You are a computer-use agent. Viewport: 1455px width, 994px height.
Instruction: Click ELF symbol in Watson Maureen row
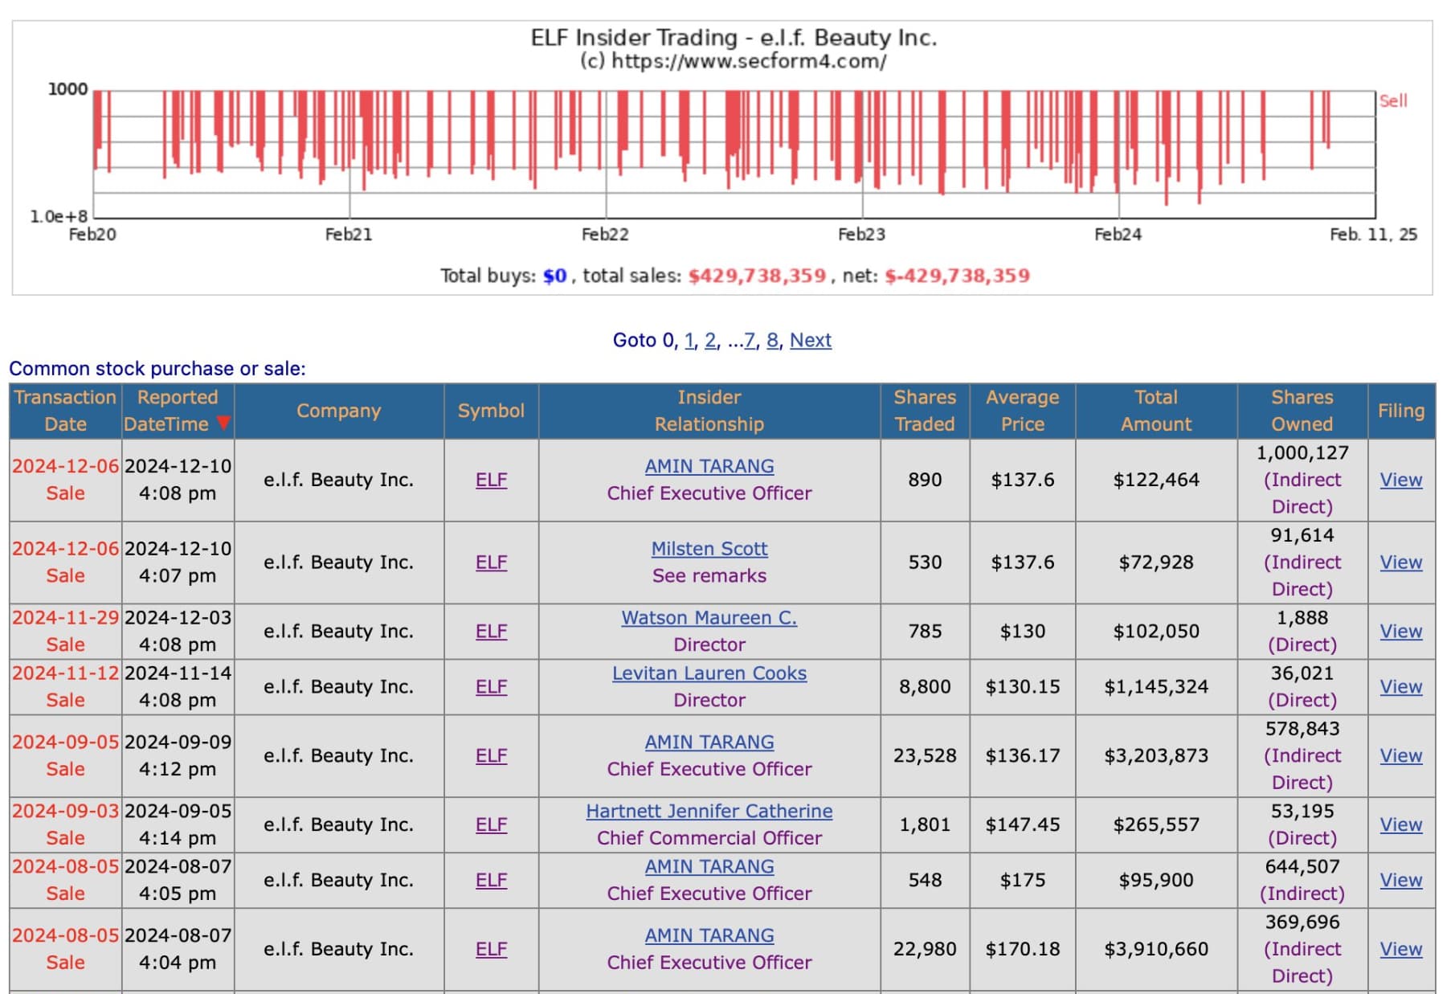[x=491, y=632]
